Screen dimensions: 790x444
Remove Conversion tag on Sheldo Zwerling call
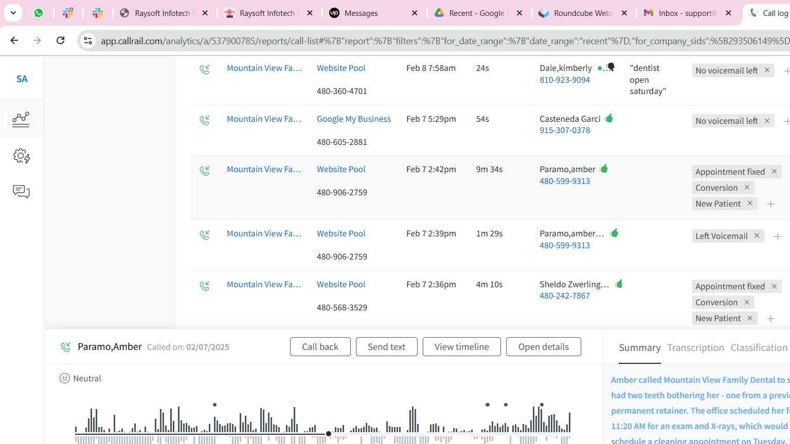click(x=747, y=302)
